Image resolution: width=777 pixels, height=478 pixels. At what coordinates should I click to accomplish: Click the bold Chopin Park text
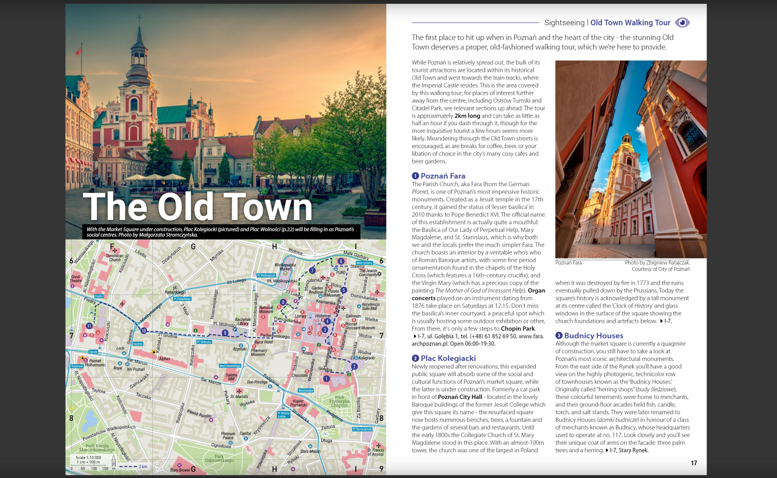point(518,329)
